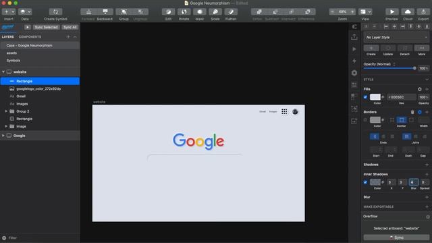432x243 pixels.
Task: Click the Create Symbol toolbar icon
Action: 55,11
